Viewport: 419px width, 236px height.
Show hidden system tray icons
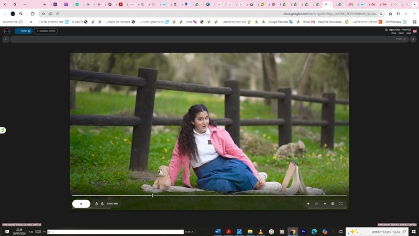point(45,231)
